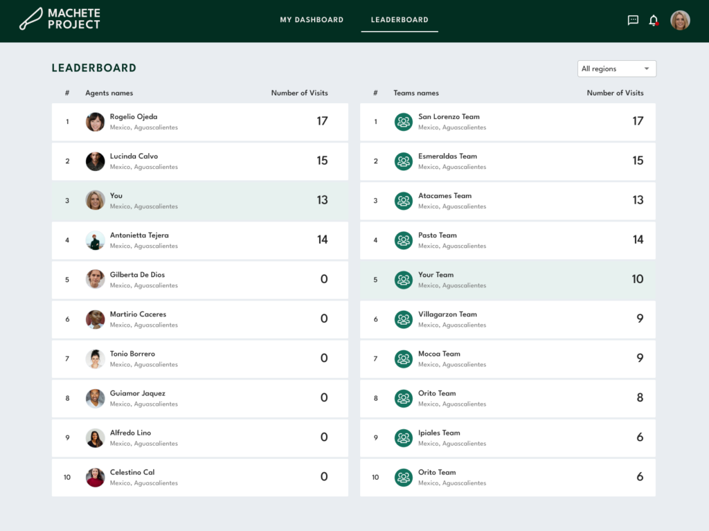The image size is (709, 531).
Task: Click Celestino Cal's avatar photo
Action: coord(95,477)
